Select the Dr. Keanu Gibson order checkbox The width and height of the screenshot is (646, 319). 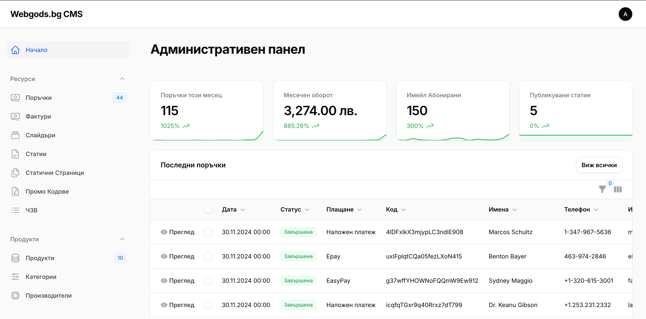click(208, 305)
